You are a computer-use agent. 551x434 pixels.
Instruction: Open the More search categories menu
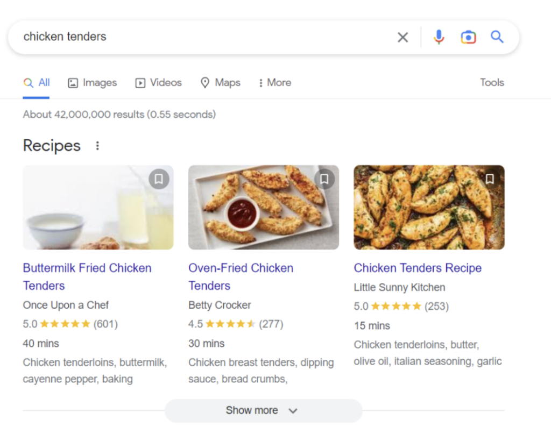click(x=274, y=82)
